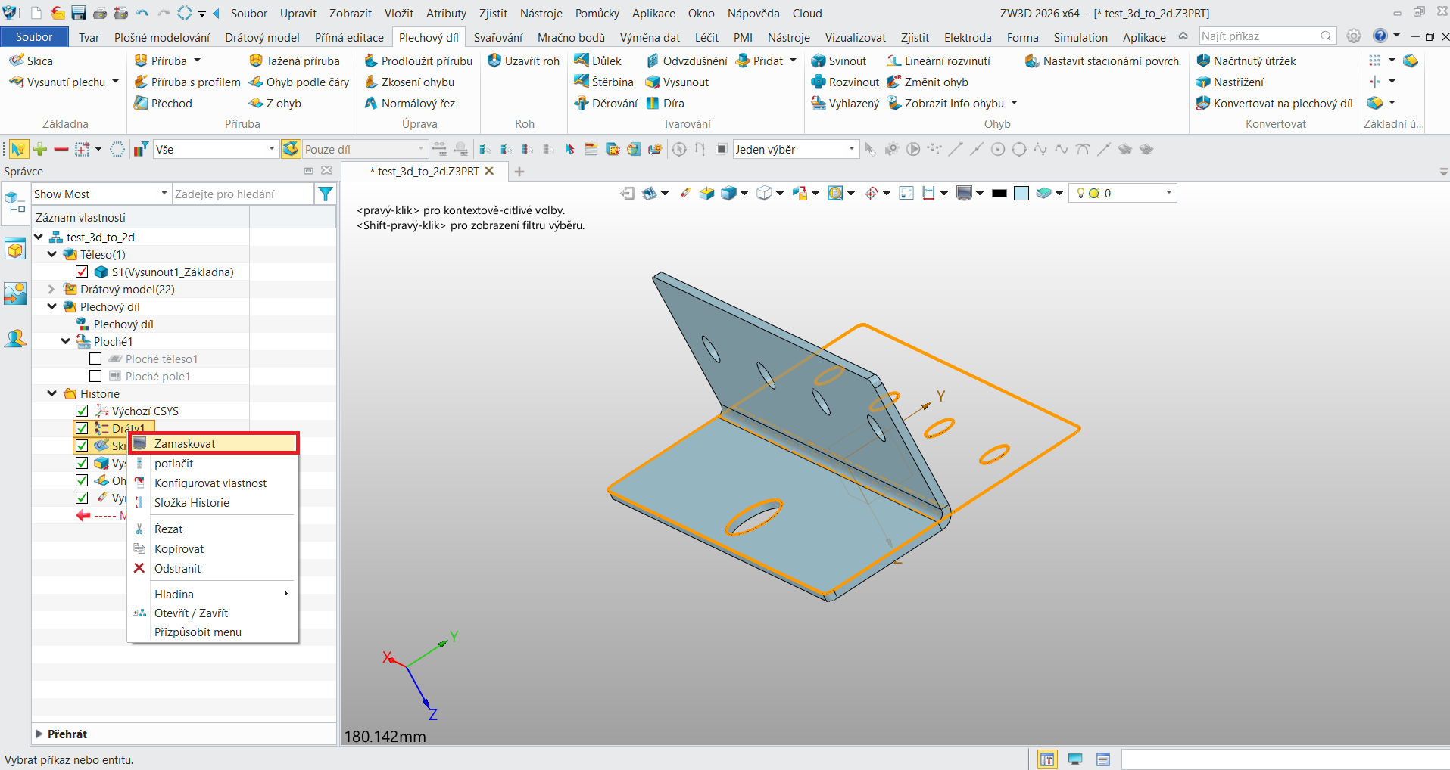Click the filter funnel icon in Správce
Image resolution: width=1450 pixels, height=770 pixels.
click(326, 194)
